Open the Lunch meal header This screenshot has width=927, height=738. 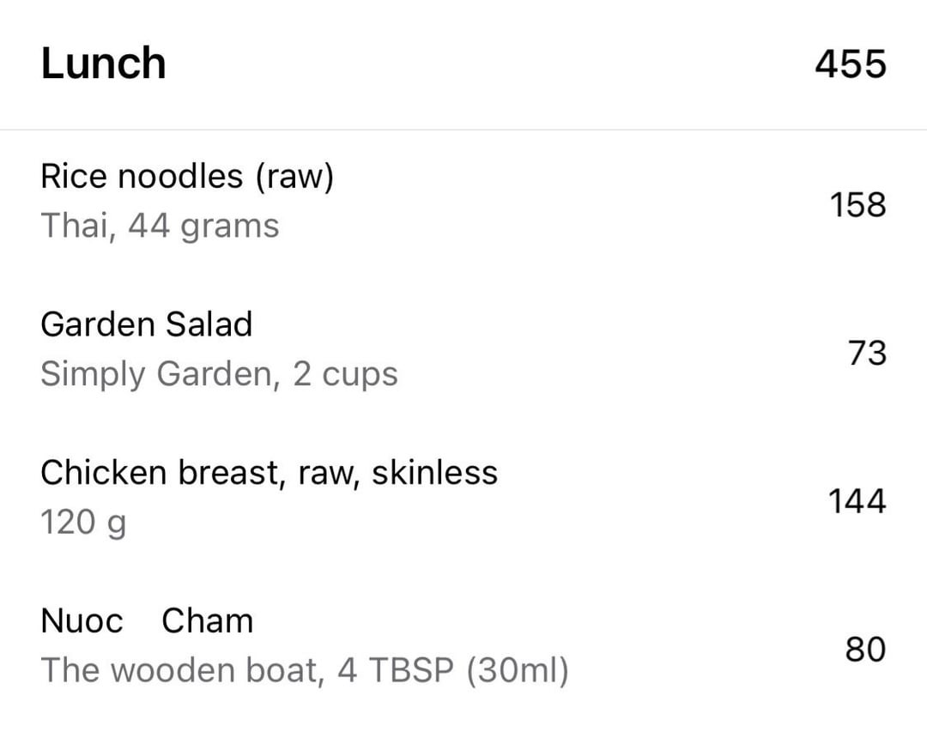coord(463,64)
